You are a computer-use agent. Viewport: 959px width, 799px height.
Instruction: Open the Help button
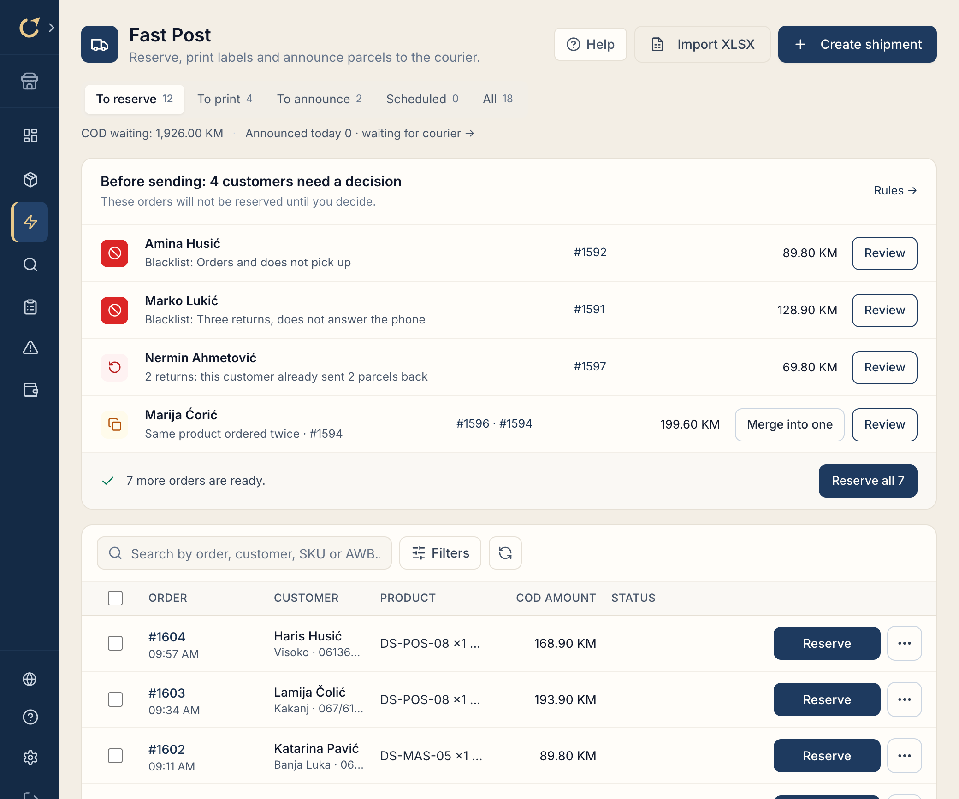[591, 44]
